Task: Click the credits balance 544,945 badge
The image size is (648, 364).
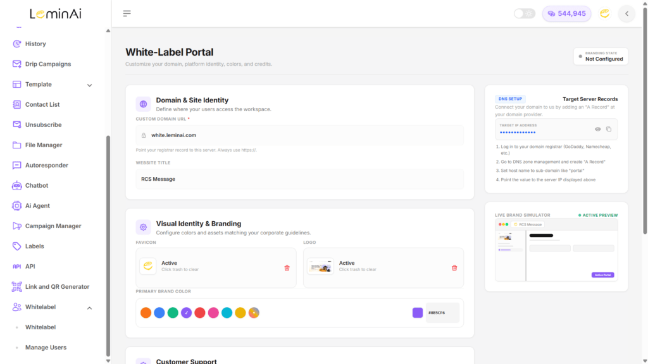Action: pos(566,14)
